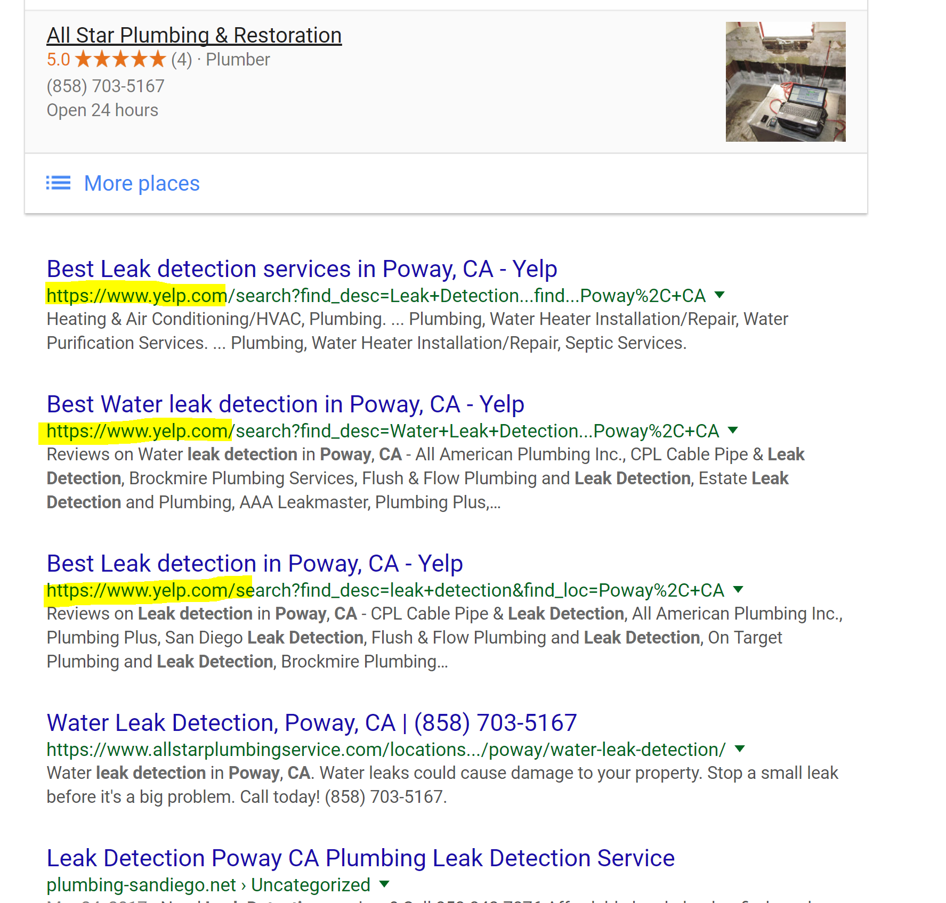Open Best Water leak detection in Poway result
Screen dimensions: 946x903
pos(285,404)
